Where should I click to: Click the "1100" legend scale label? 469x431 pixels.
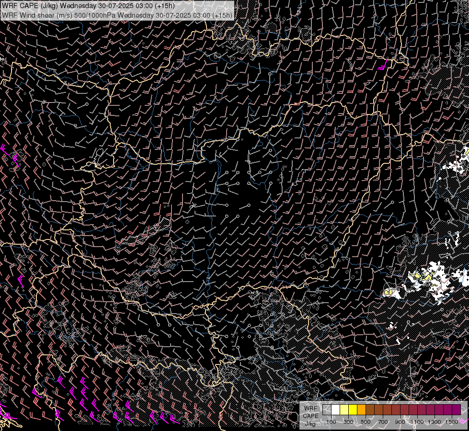(417, 422)
